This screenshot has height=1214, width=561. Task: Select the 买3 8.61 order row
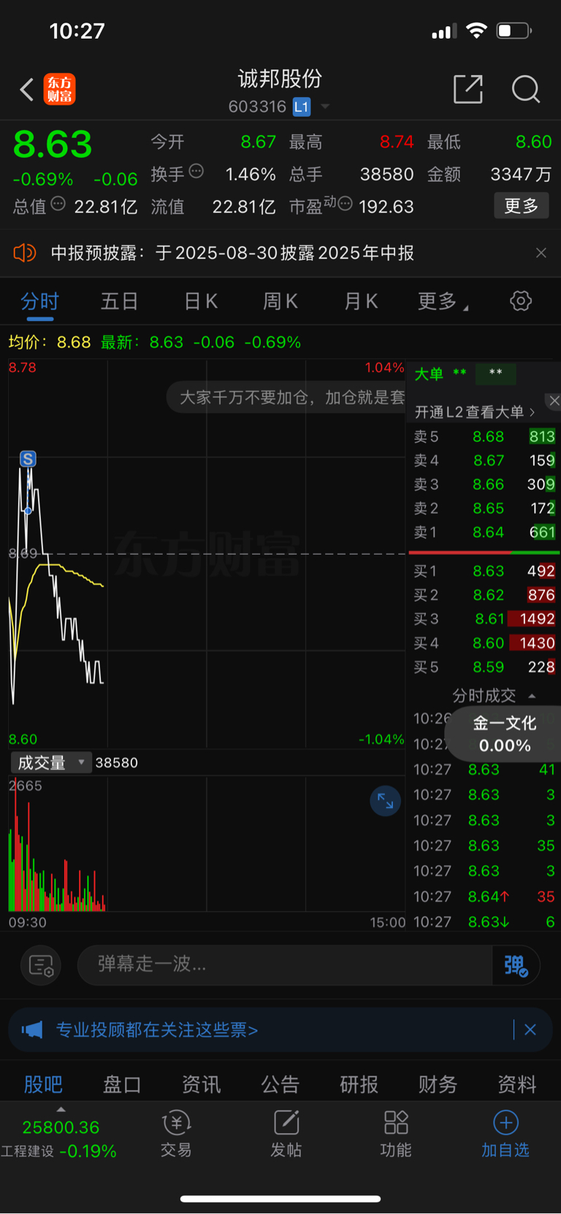pyautogui.click(x=484, y=619)
